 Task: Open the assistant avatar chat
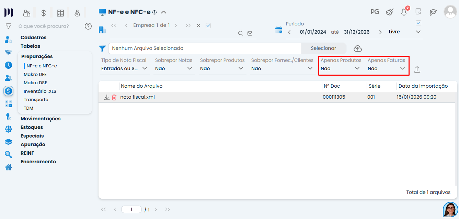coord(450,209)
